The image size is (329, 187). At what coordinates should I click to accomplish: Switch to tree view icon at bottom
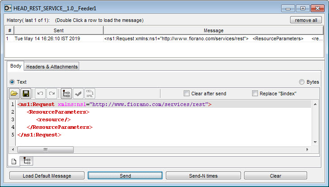(27, 161)
